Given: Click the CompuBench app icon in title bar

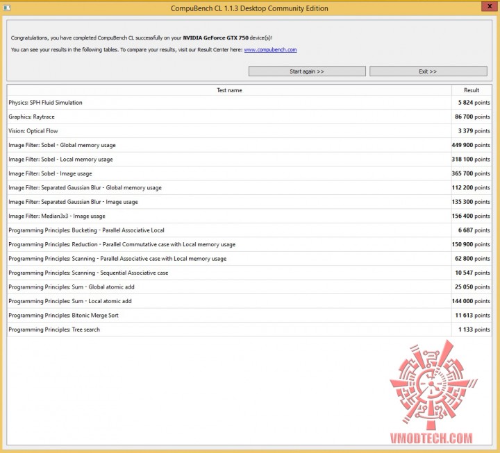Looking at the screenshot, I should click(x=6, y=8).
